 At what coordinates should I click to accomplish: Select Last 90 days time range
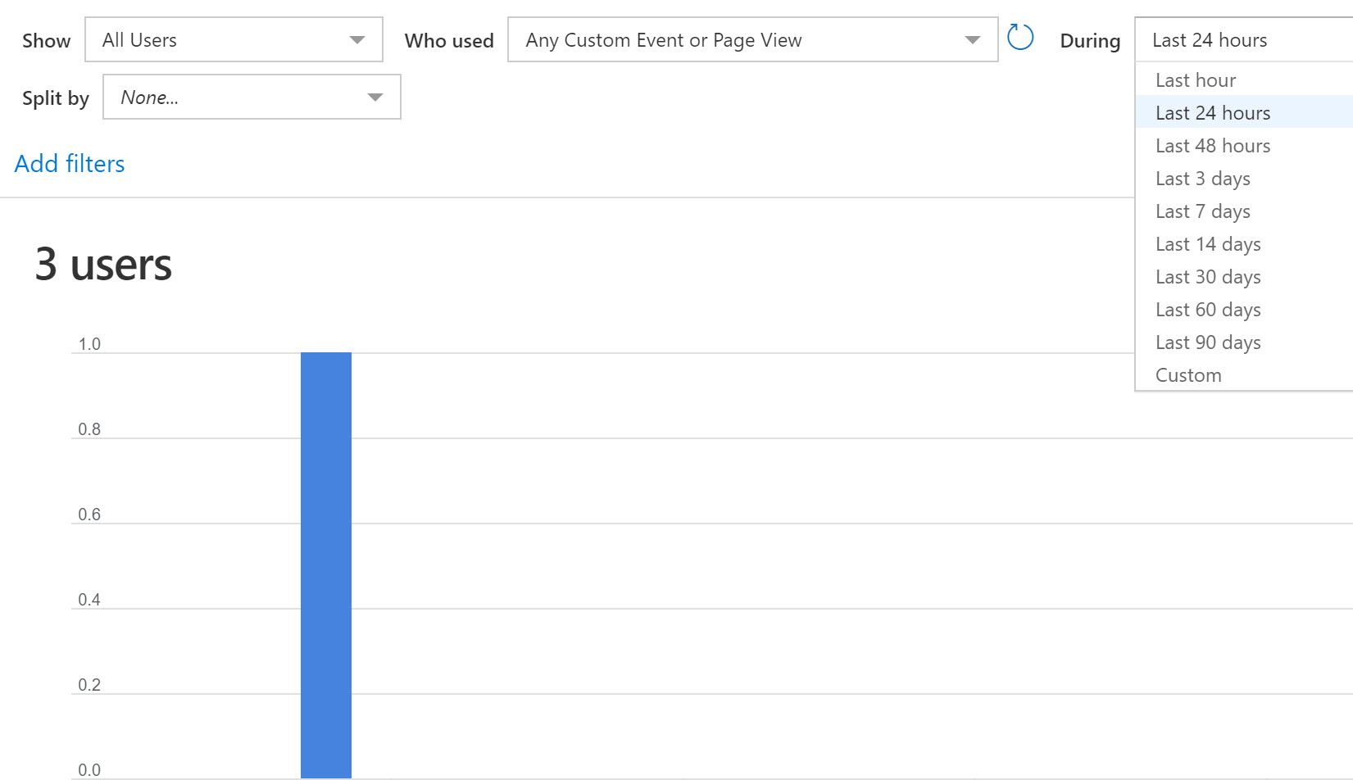click(x=1207, y=342)
